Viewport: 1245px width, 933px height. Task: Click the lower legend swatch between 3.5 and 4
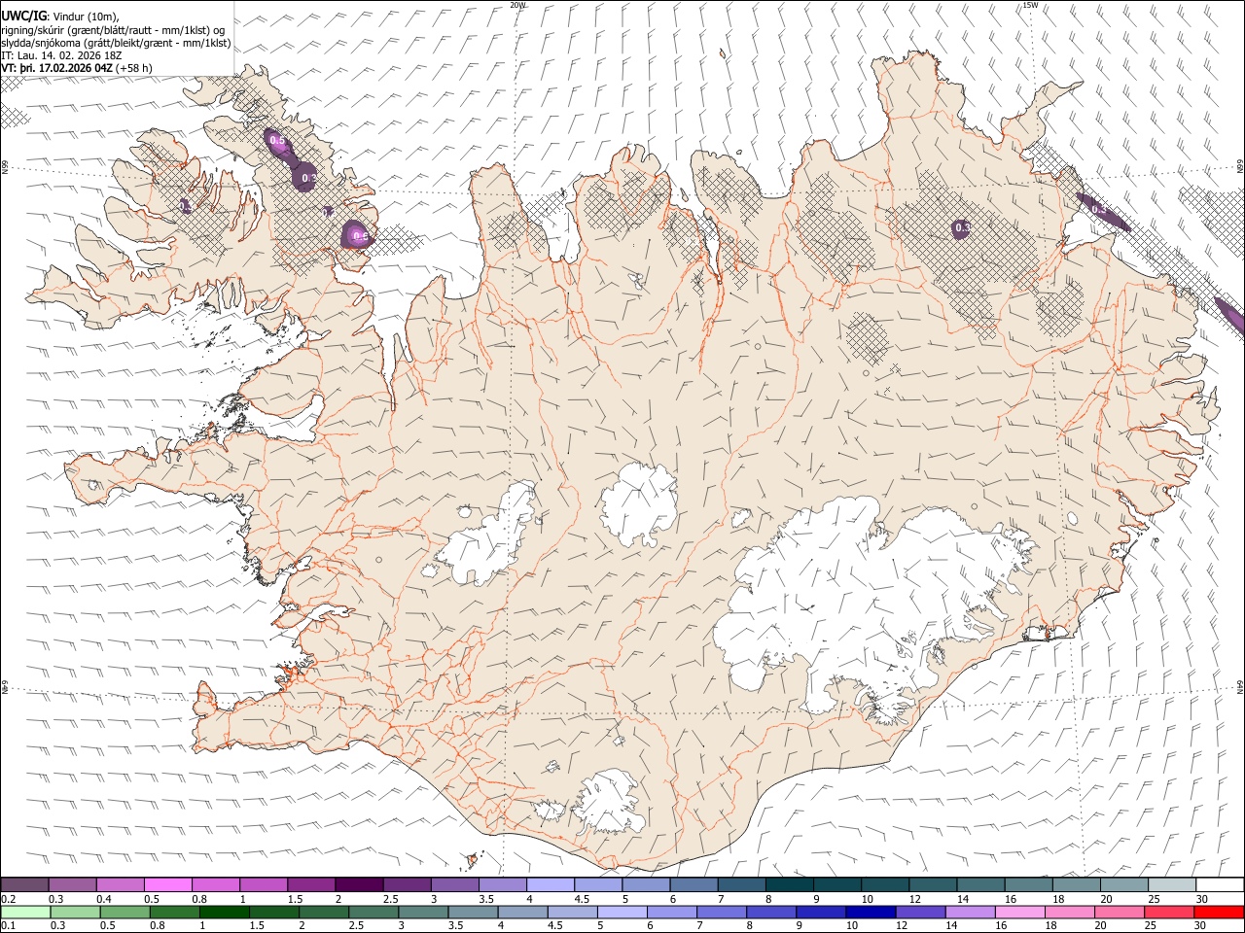[x=473, y=912]
